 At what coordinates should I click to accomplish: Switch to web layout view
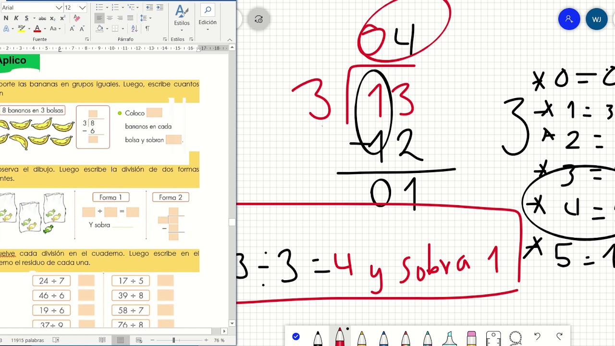(139, 340)
